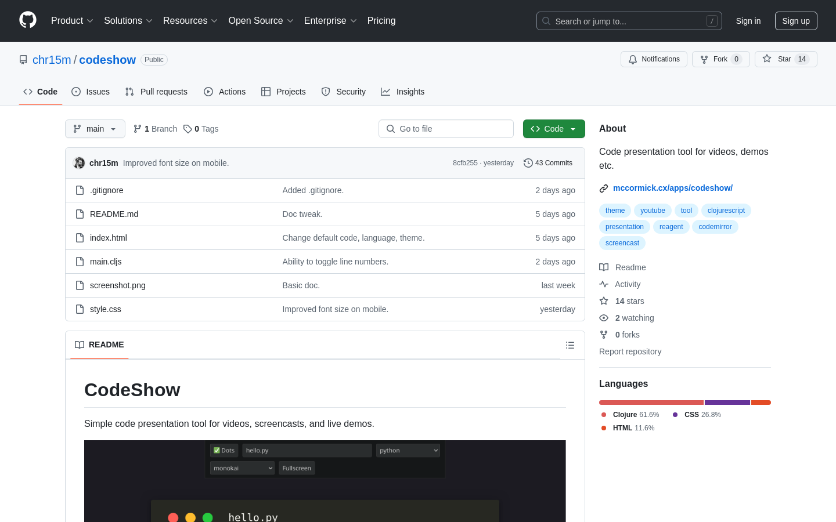Image resolution: width=836 pixels, height=522 pixels.
Task: Click the codemirror topic tag
Action: 715,227
